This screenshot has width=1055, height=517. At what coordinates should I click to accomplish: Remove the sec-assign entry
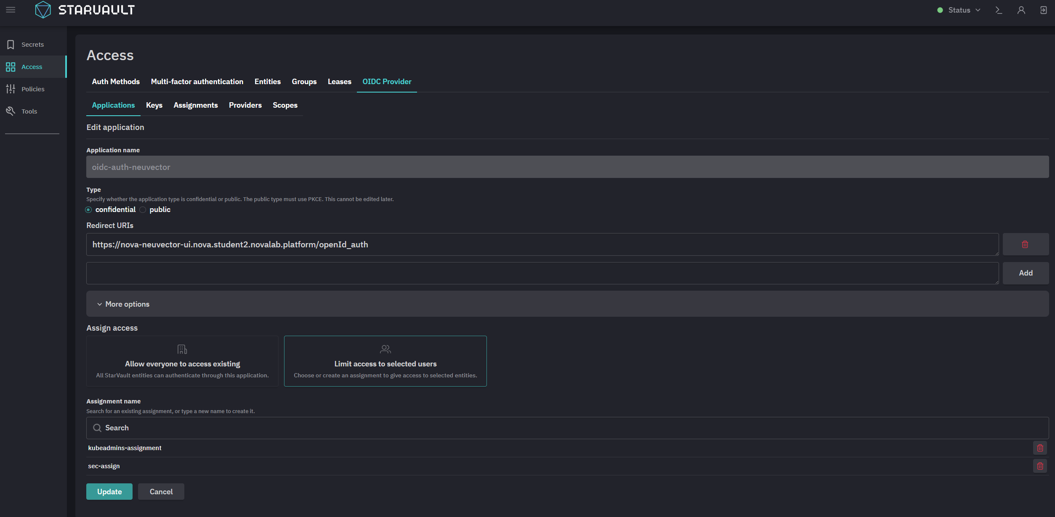tap(1040, 466)
